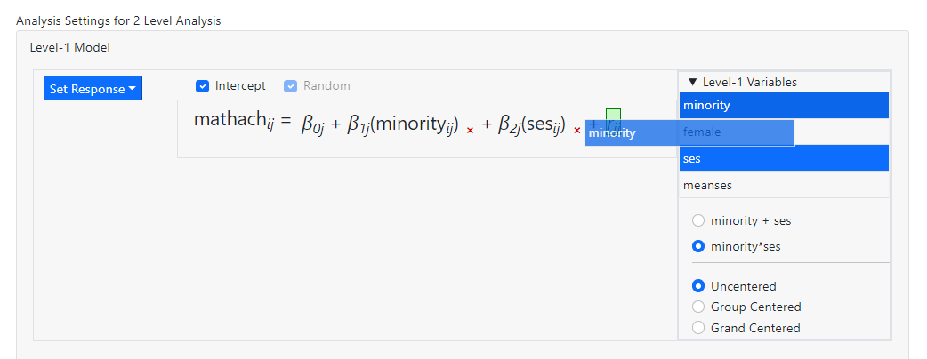Screen dimensions: 927x359
Task: Select meanses in the Level-1 Variables list
Action: tap(783, 185)
